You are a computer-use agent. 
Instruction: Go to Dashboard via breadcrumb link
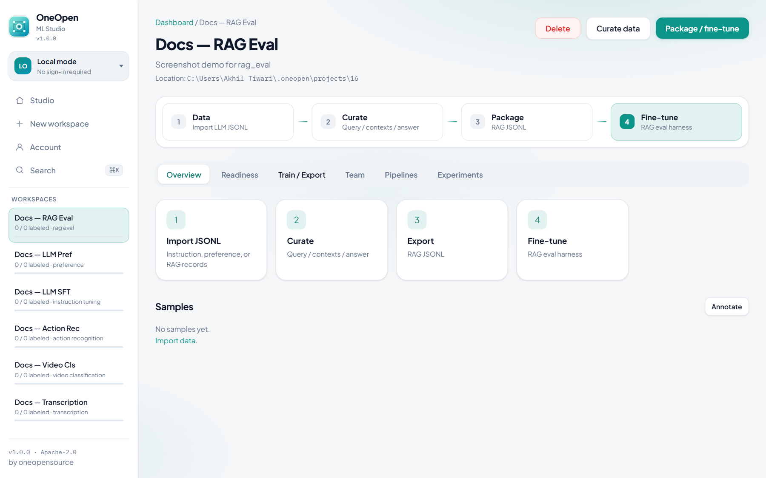pos(174,23)
